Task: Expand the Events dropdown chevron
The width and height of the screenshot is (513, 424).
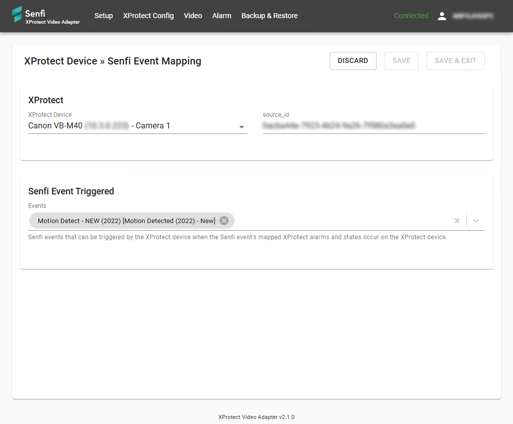Action: [x=475, y=221]
